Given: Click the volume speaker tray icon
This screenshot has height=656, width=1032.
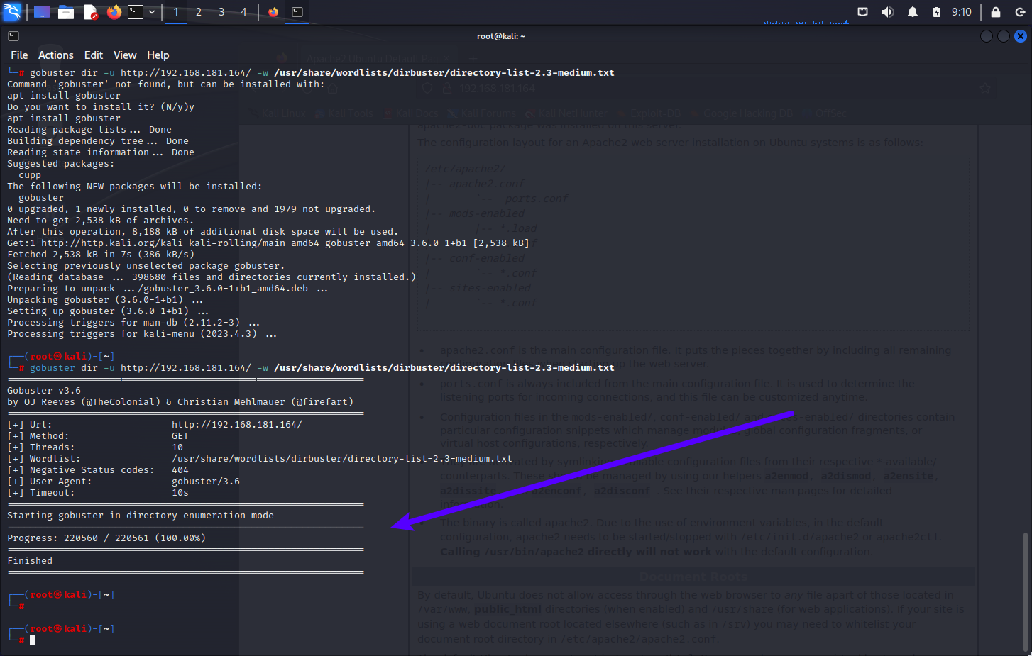Looking at the screenshot, I should pyautogui.click(x=887, y=12).
